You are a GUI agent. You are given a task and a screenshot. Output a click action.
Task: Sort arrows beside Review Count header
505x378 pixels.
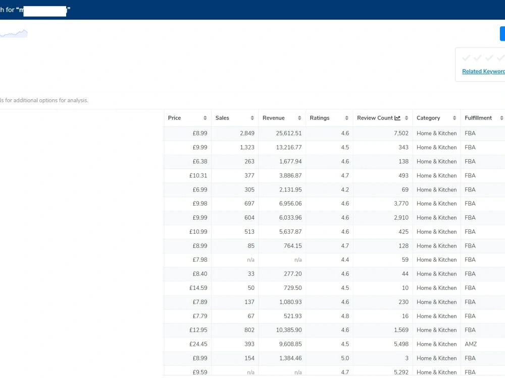(x=407, y=118)
